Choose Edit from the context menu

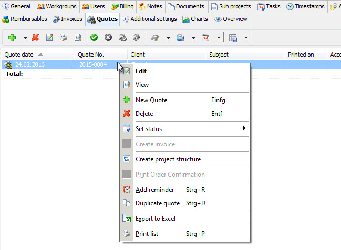(142, 71)
